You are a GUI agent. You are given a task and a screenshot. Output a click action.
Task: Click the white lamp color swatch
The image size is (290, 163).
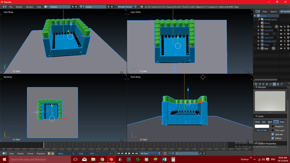(262, 126)
